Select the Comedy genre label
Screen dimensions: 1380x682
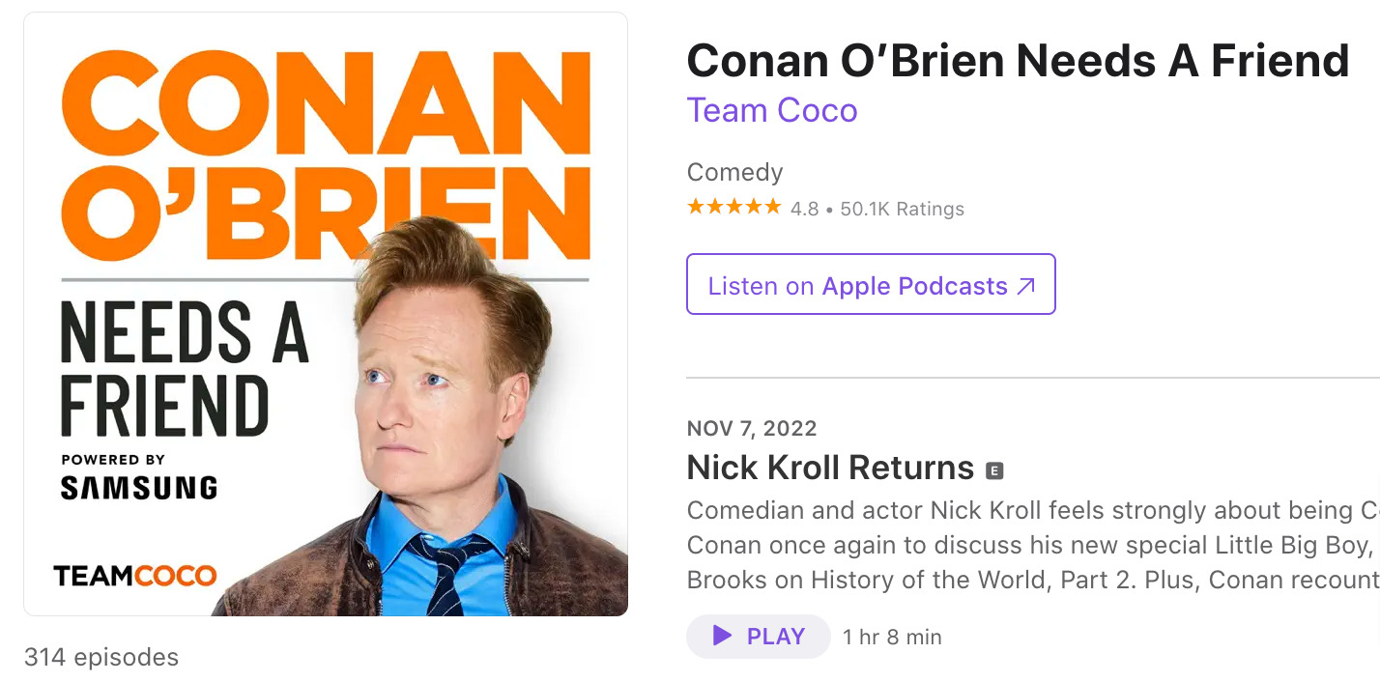(734, 172)
